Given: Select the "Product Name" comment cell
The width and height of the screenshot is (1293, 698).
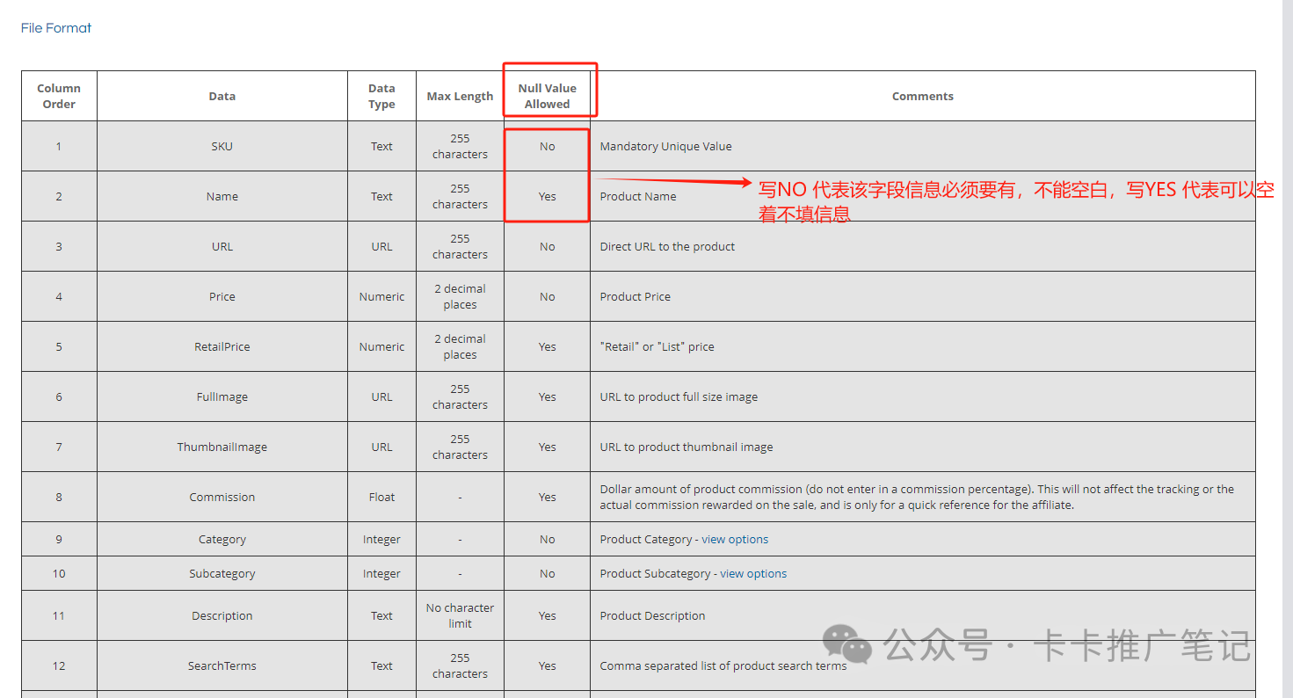Looking at the screenshot, I should [923, 196].
